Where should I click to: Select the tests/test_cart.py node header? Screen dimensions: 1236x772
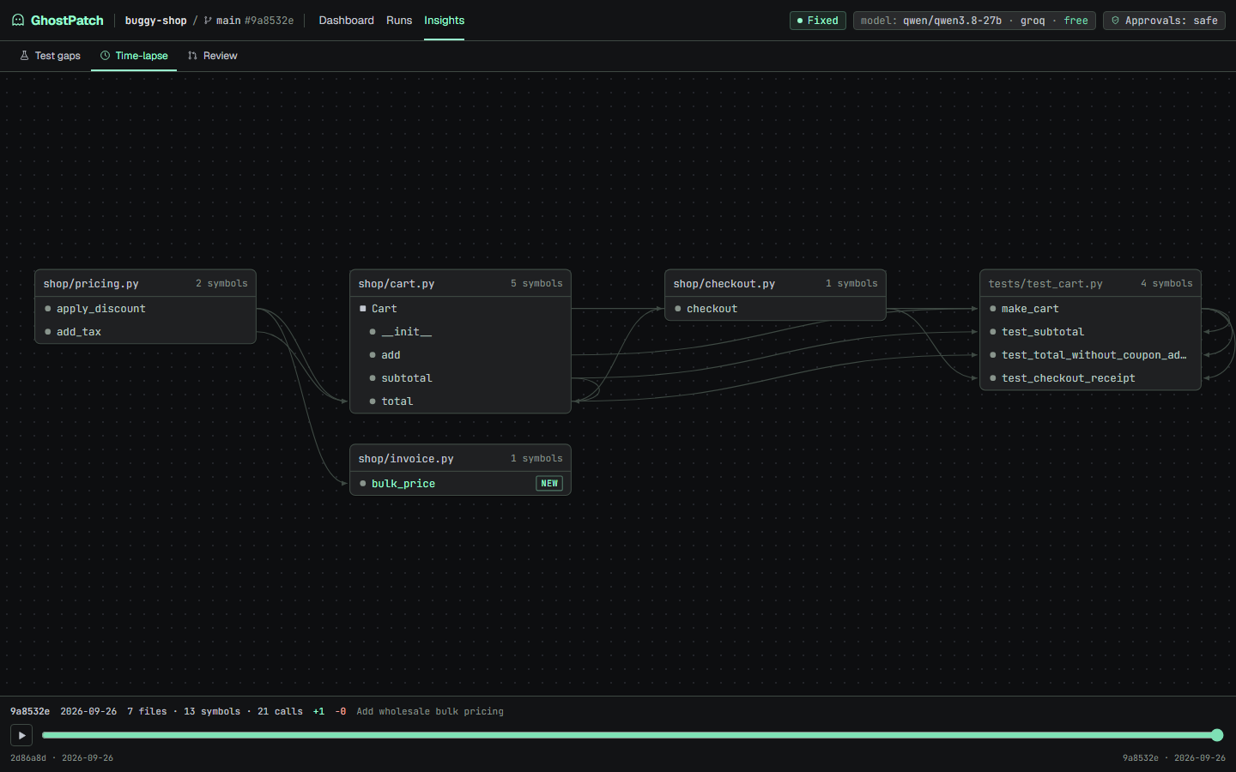point(1090,284)
